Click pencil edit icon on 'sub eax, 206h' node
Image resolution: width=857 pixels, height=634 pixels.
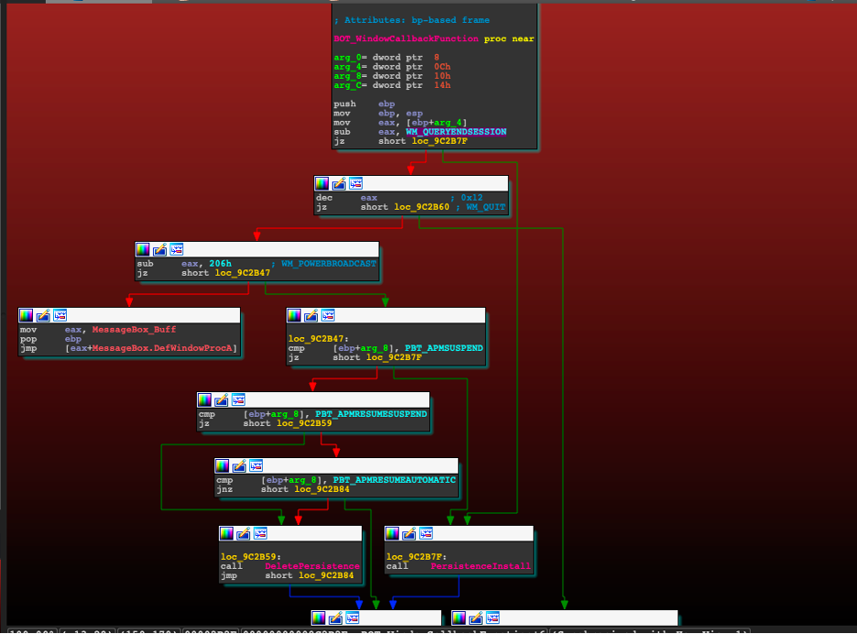point(159,250)
